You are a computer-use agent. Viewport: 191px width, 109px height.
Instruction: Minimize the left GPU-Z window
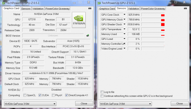click(x=74, y=2)
